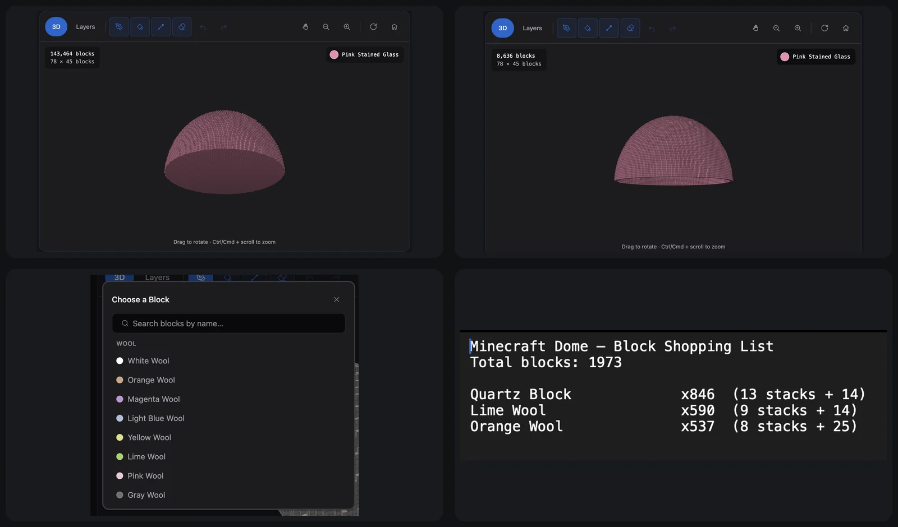Select the pen tool in the 8,636-block viewer

pos(566,28)
